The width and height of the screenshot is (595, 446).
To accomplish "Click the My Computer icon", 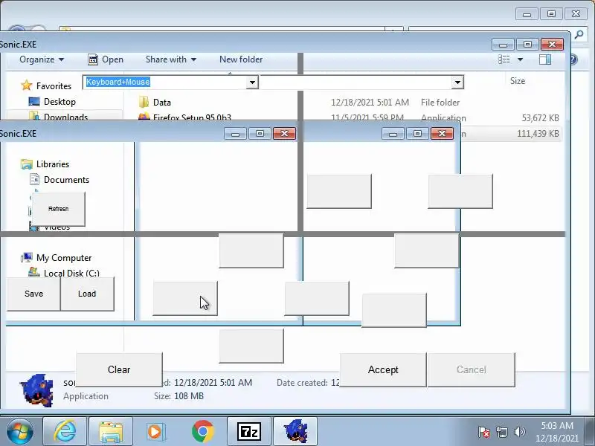I will click(x=27, y=257).
